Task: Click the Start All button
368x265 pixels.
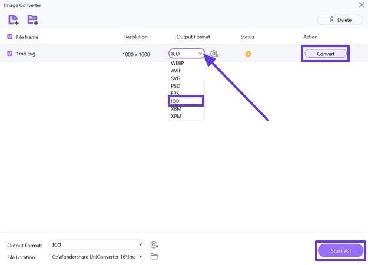Action: tap(340, 251)
